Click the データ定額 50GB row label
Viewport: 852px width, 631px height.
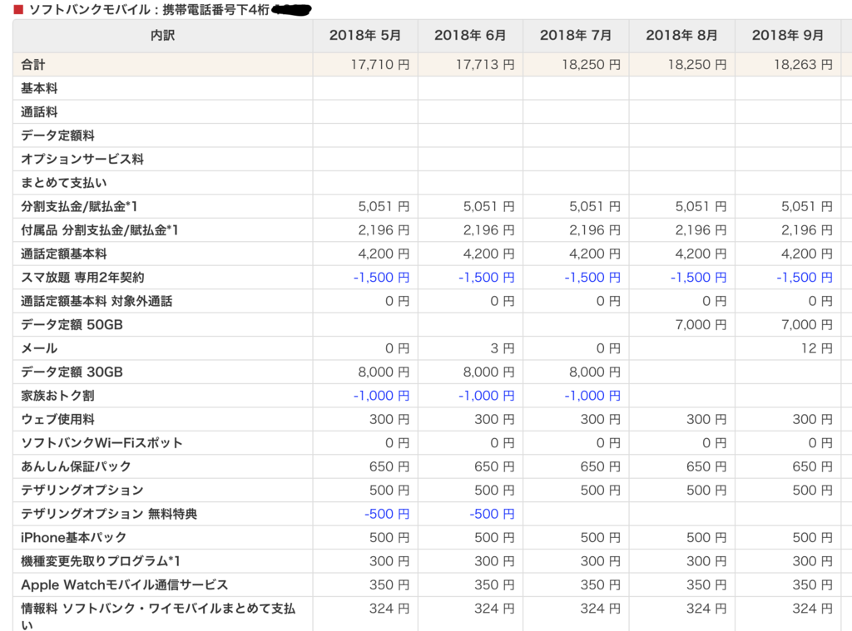click(x=72, y=325)
